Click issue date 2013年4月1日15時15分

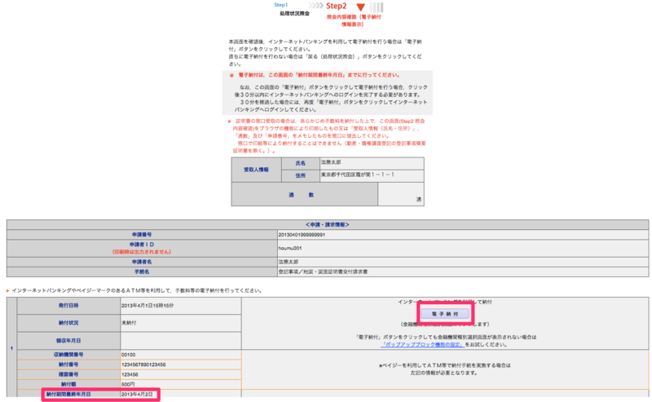coord(148,306)
